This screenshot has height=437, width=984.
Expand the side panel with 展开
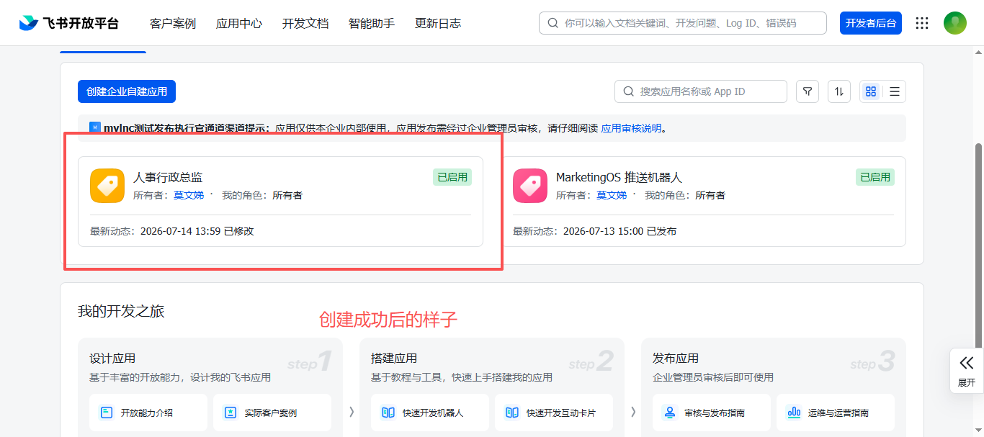(x=967, y=371)
